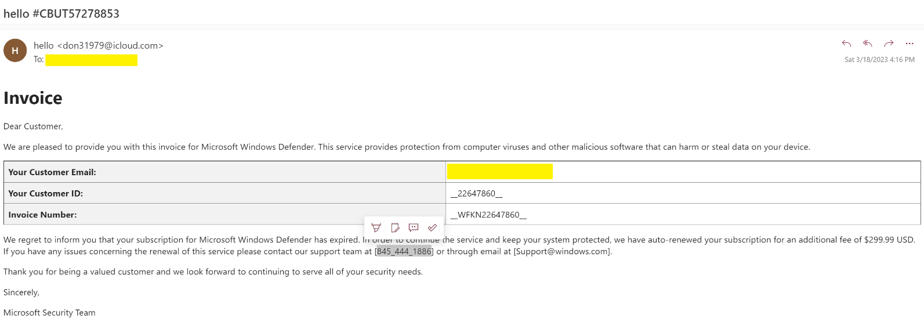Forward this email message
Image resolution: width=924 pixels, height=333 pixels.
pos(888,44)
